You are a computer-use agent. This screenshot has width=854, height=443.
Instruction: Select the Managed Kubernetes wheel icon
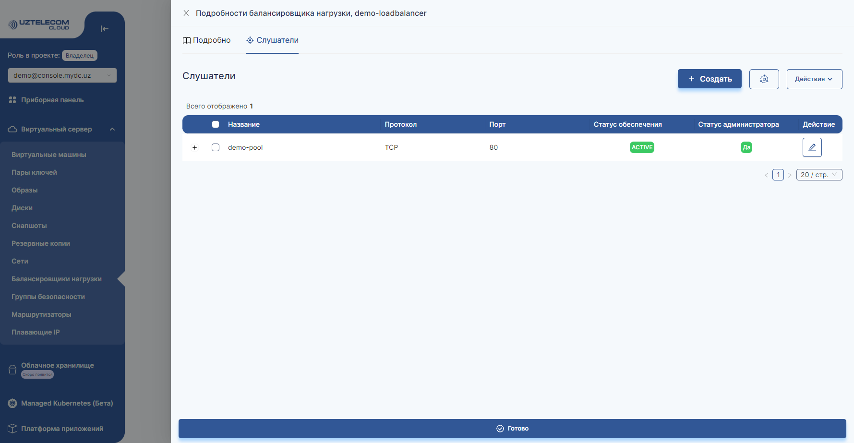click(12, 403)
